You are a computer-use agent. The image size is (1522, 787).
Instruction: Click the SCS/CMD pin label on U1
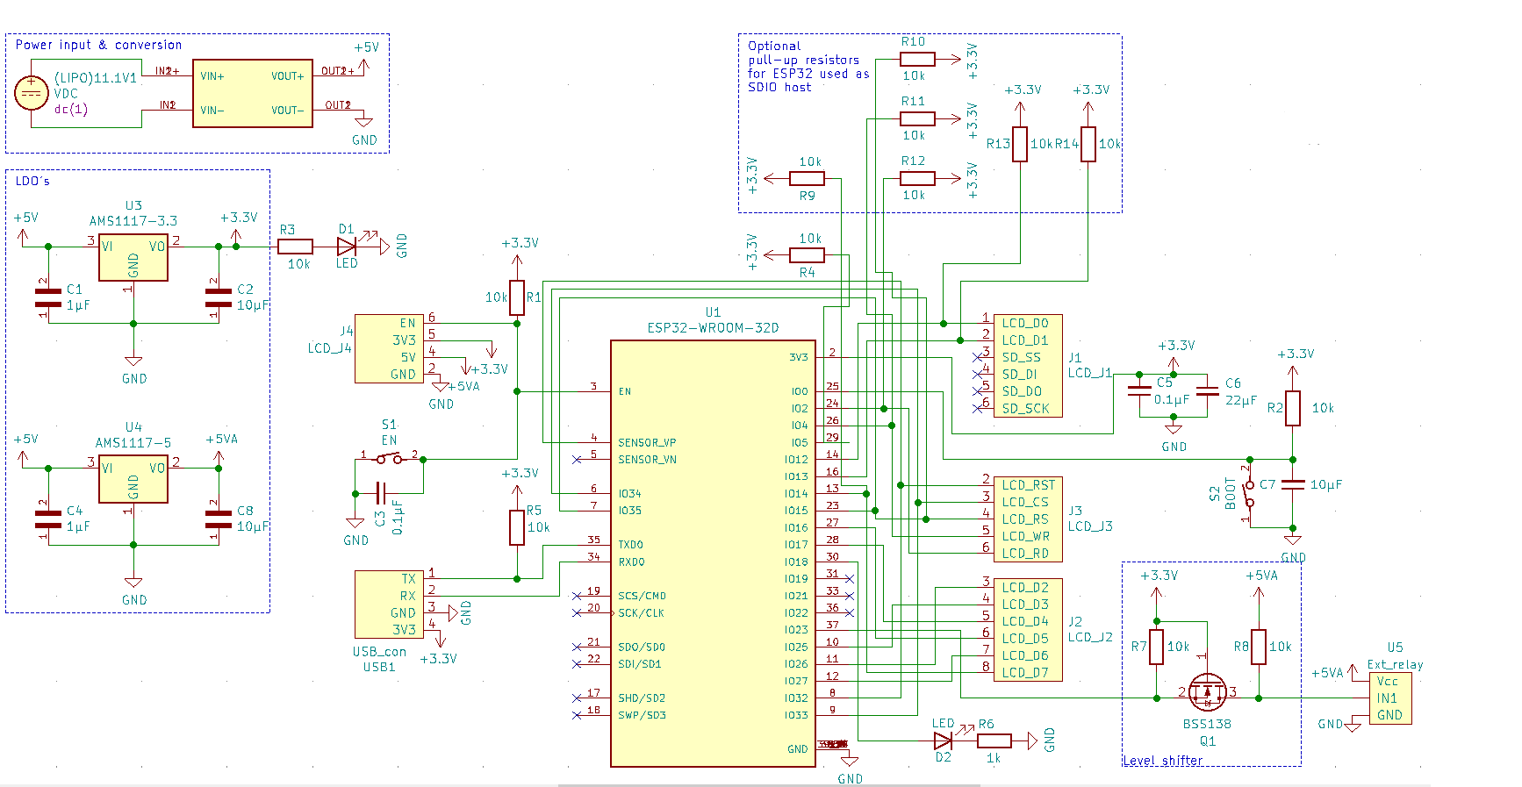point(642,597)
